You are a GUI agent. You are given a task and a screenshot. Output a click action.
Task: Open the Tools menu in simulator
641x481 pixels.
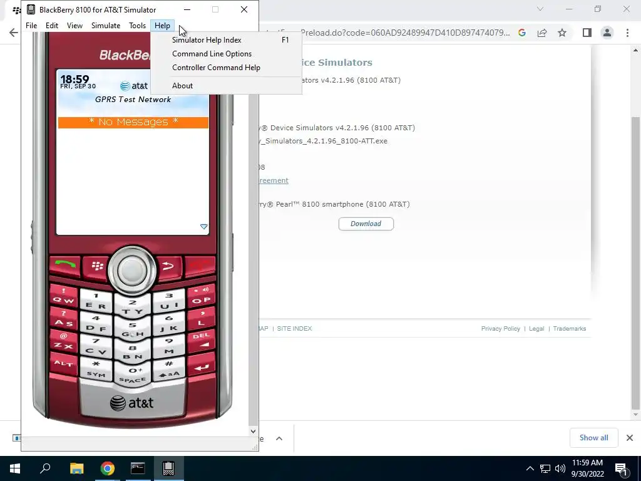click(137, 25)
